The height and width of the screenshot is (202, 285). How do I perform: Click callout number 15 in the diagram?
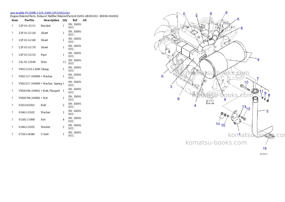223,125
